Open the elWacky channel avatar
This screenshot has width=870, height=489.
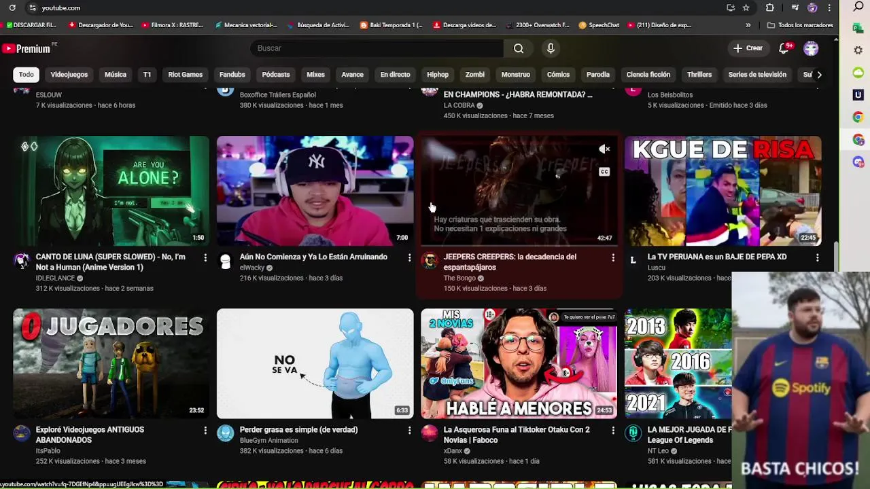226,261
